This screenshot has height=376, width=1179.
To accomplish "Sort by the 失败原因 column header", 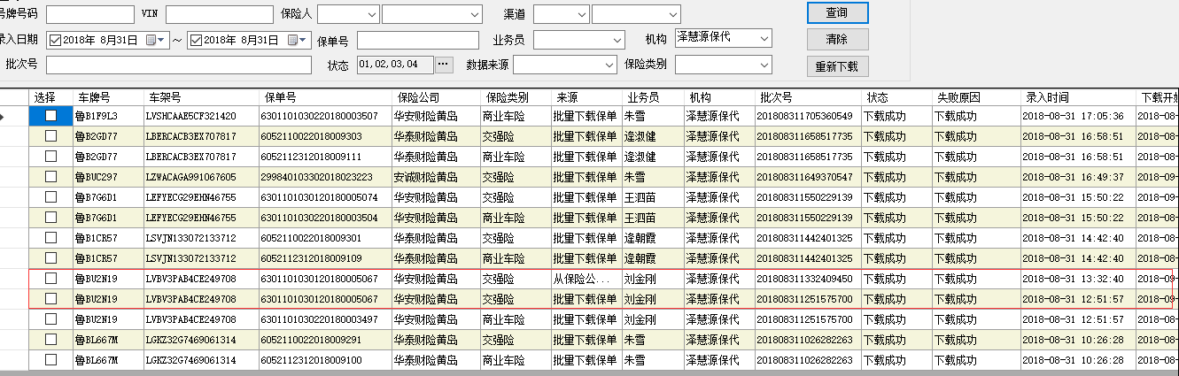I will pyautogui.click(x=976, y=97).
